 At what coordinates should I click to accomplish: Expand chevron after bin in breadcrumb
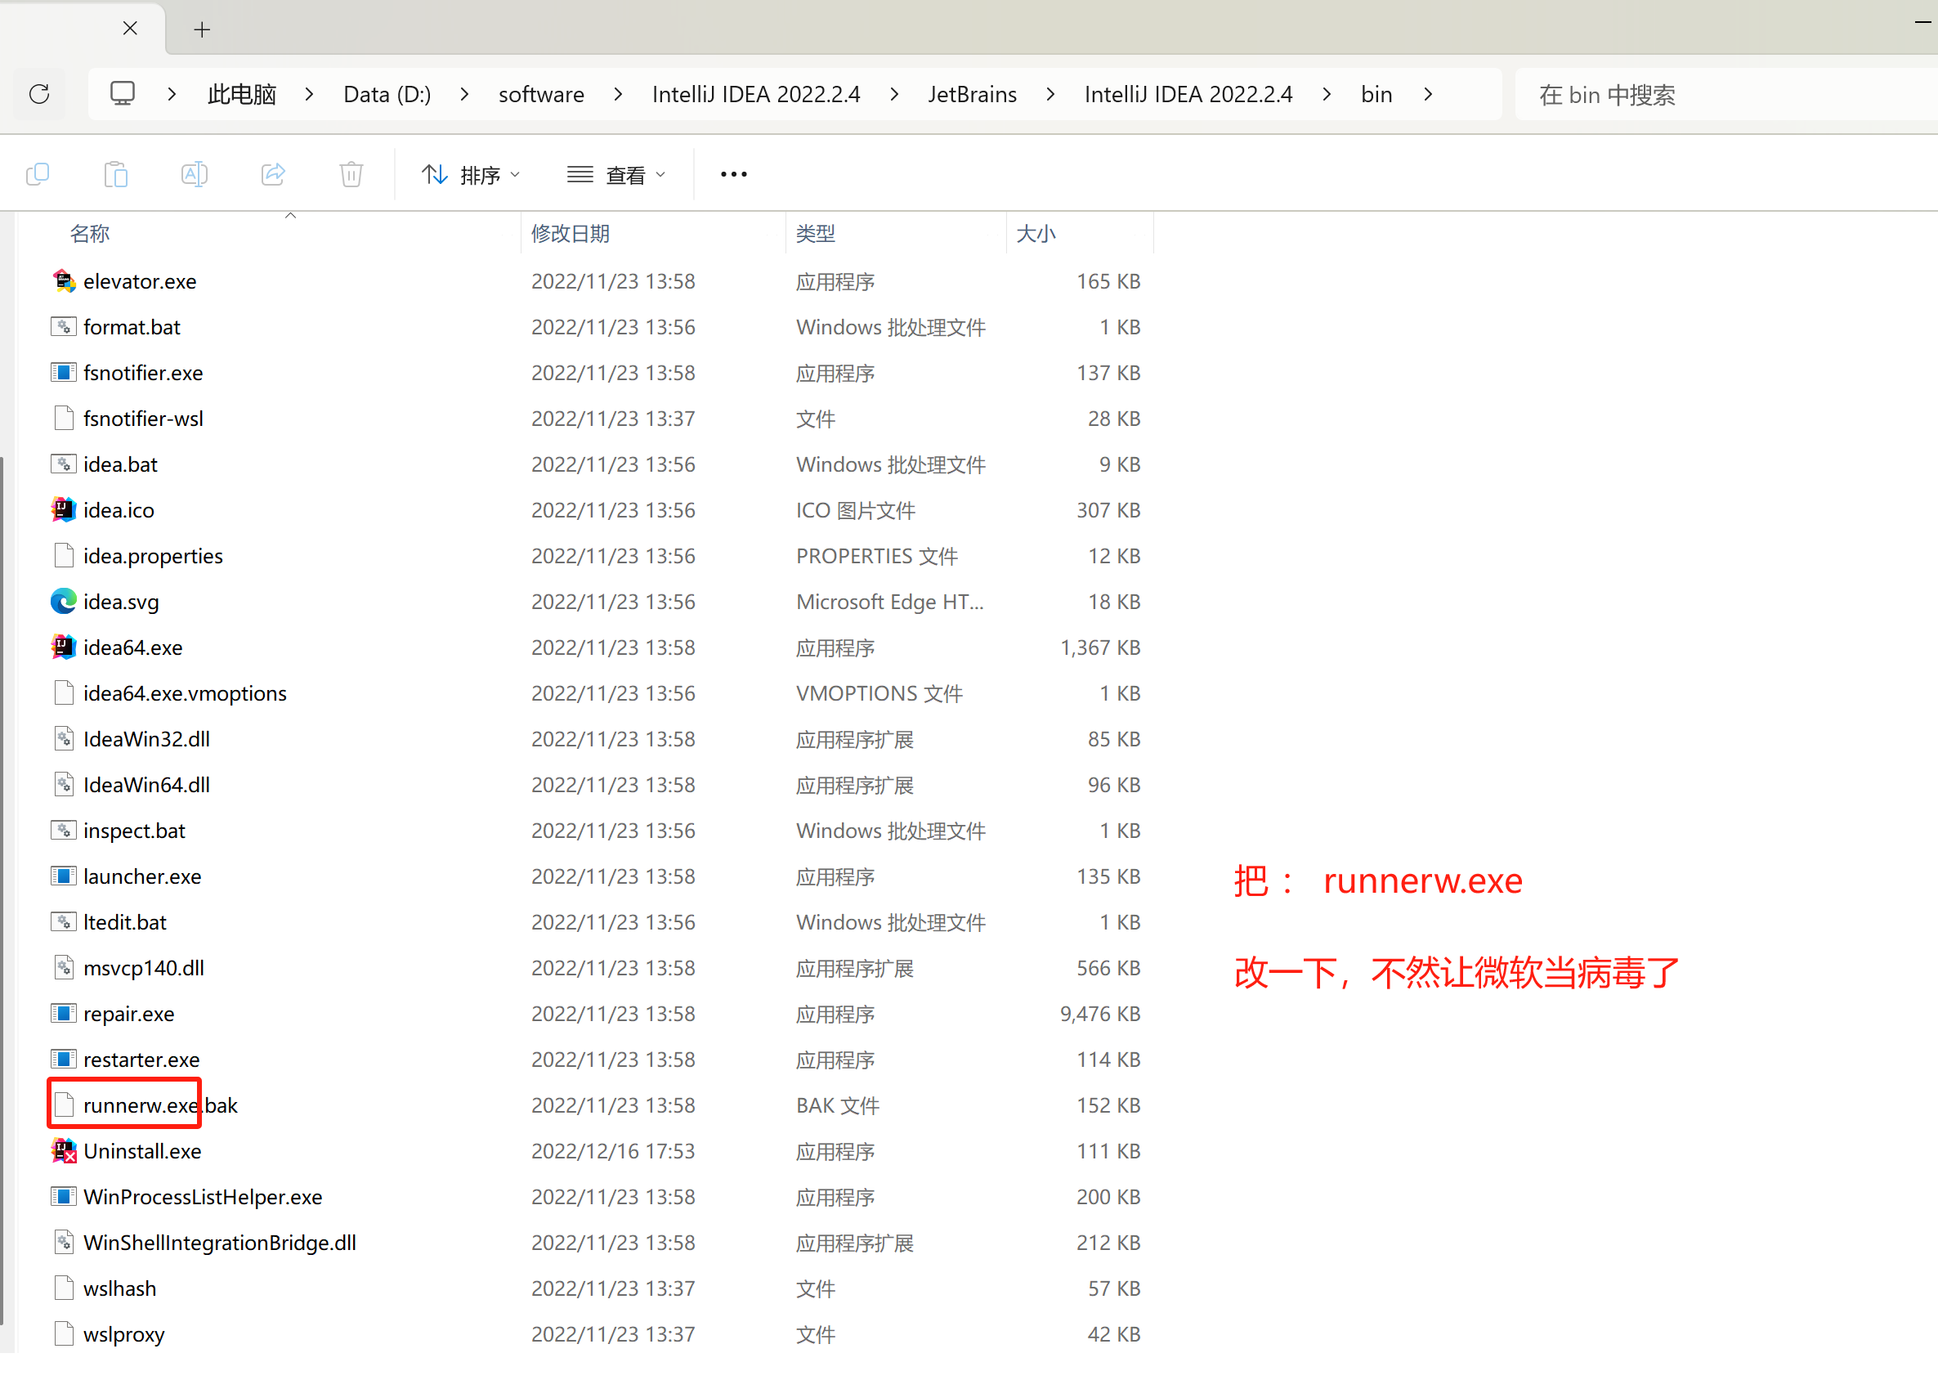(1428, 94)
